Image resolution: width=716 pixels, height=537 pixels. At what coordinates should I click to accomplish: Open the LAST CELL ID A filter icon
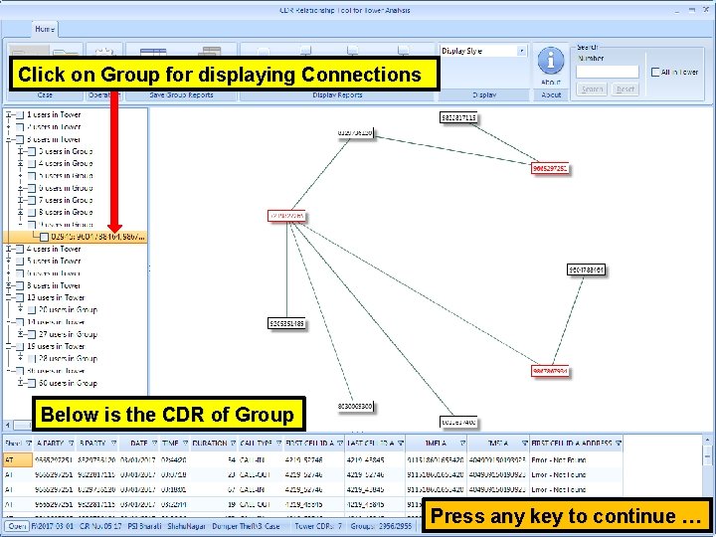pyautogui.click(x=401, y=443)
